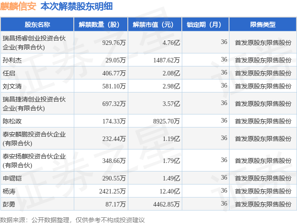Click the quantity cell 232.44万
297x224 pixels.
(x=114, y=139)
